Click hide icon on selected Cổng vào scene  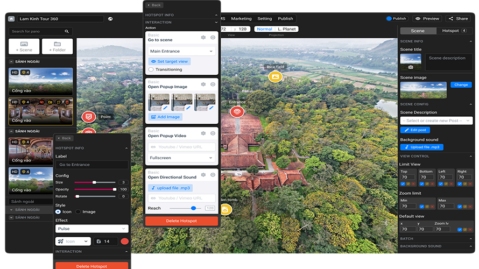click(x=41, y=102)
